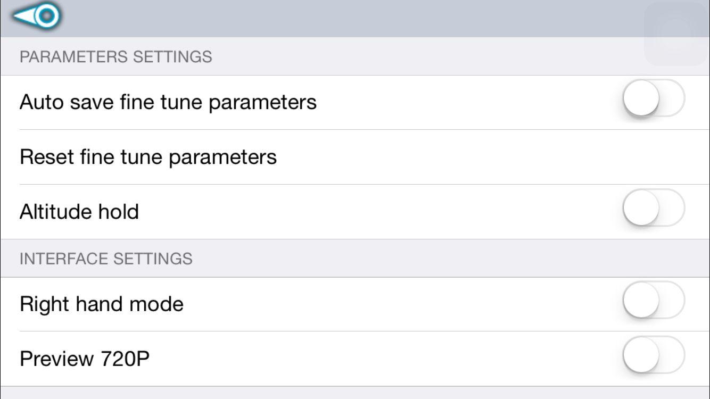The height and width of the screenshot is (399, 710).
Task: Click the INTERFACE SETTINGS section header
Action: (105, 259)
